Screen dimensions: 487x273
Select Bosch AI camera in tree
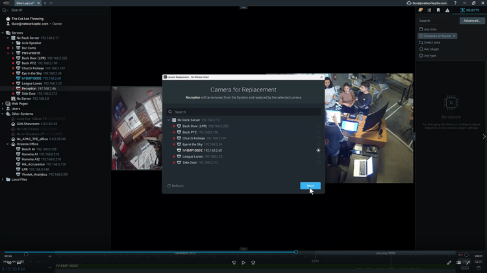coord(36,149)
